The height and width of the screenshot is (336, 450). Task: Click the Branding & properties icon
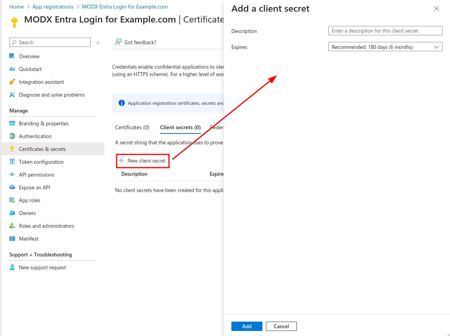click(x=12, y=123)
